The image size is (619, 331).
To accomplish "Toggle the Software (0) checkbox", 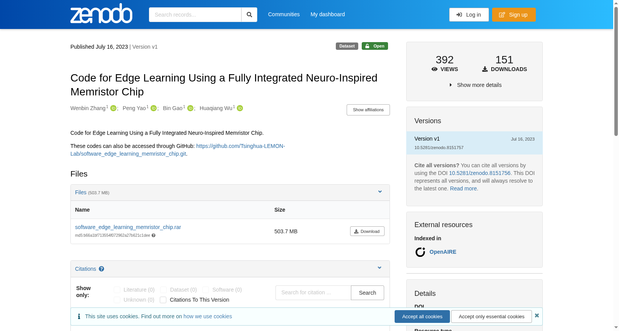I will [206, 290].
